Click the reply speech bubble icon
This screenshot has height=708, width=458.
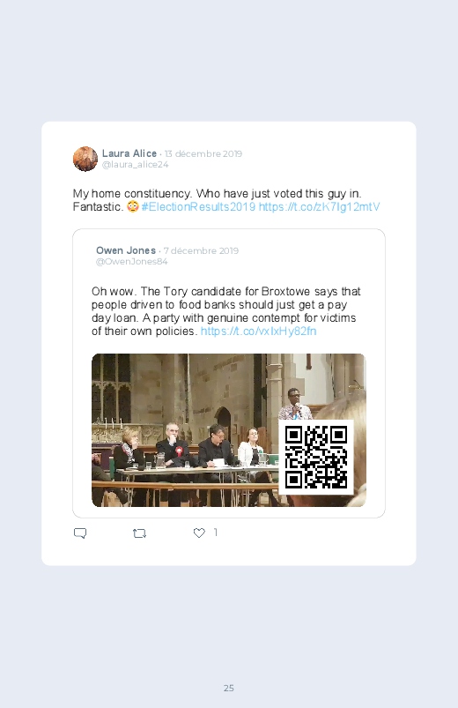point(80,533)
